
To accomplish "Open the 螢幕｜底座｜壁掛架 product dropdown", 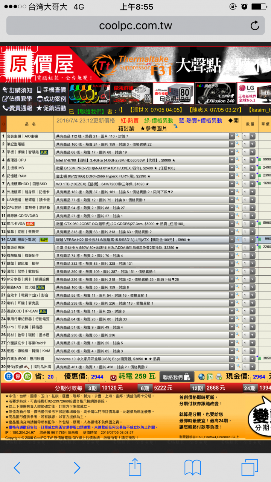I will pyautogui.click(x=144, y=232).
